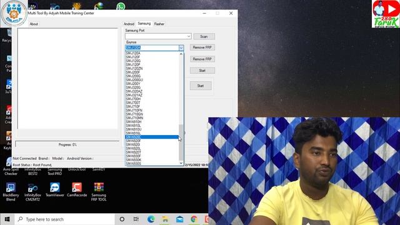Screen dimensions: 400x225
Task: Select SM-J320AZ in the list
Action: pos(152,91)
